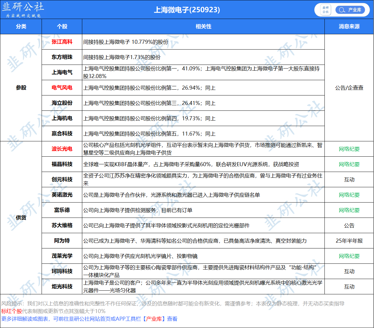Select the 分类 column header
The image size is (374, 328).
[21, 27]
